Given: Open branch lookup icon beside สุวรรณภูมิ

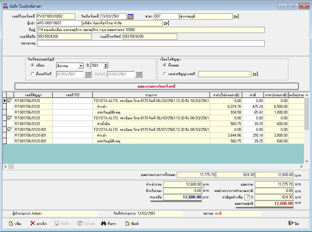Looking at the screenshot, I should 236,17.
